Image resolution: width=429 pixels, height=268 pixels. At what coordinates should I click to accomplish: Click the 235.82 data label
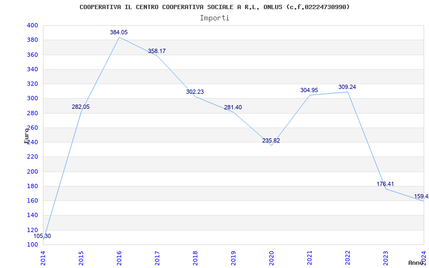point(271,141)
